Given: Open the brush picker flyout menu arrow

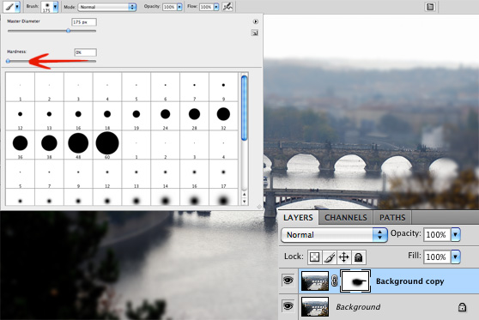Looking at the screenshot, I should [x=256, y=21].
